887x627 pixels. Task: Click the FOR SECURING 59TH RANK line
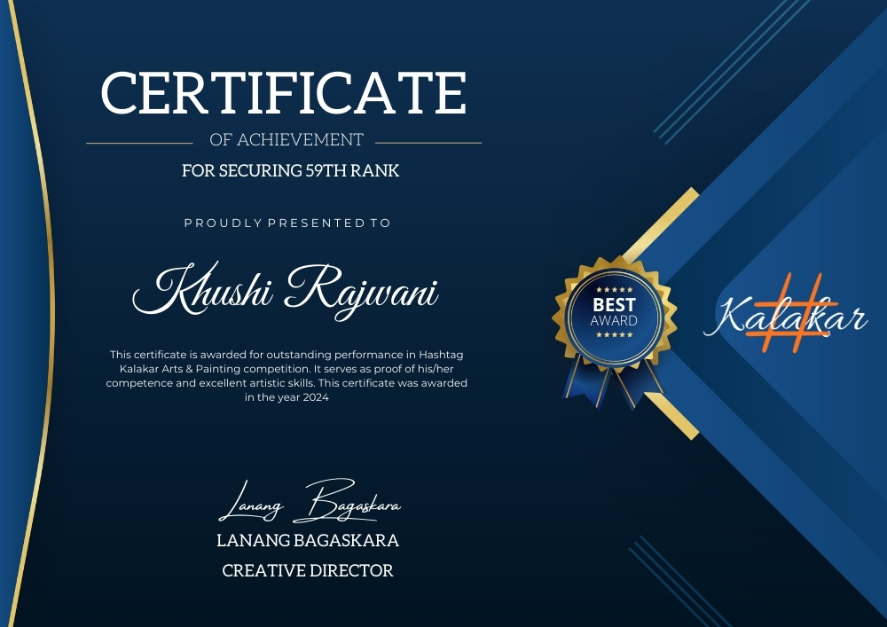(290, 170)
